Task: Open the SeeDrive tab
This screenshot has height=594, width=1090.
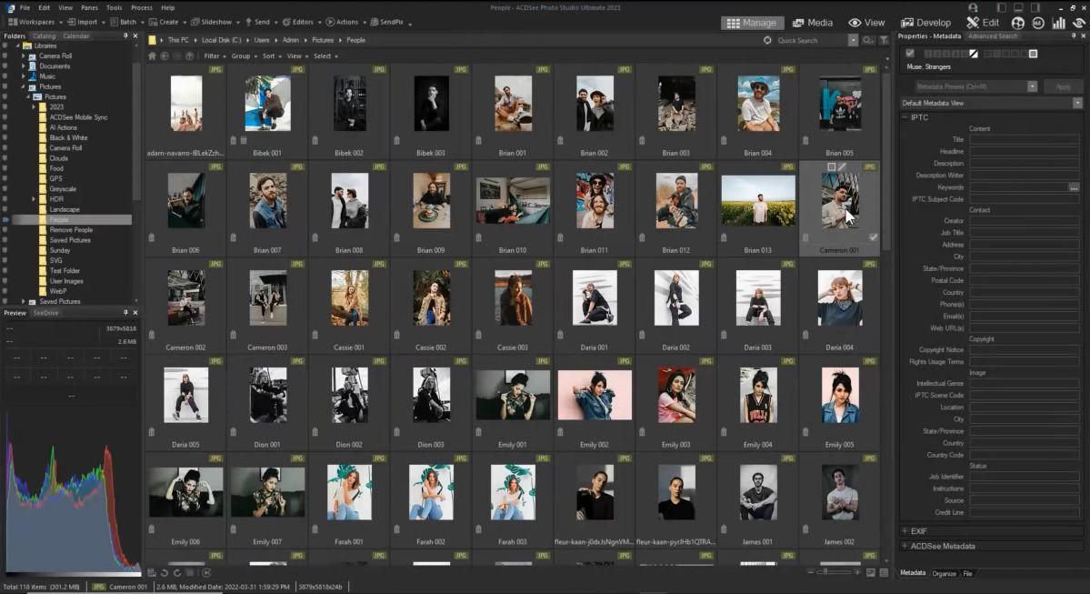Action: coord(45,313)
